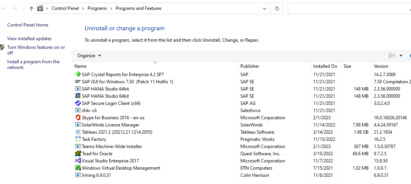The width and height of the screenshot is (411, 184).
Task: Expand the address bar history dropdown
Action: coord(264,8)
